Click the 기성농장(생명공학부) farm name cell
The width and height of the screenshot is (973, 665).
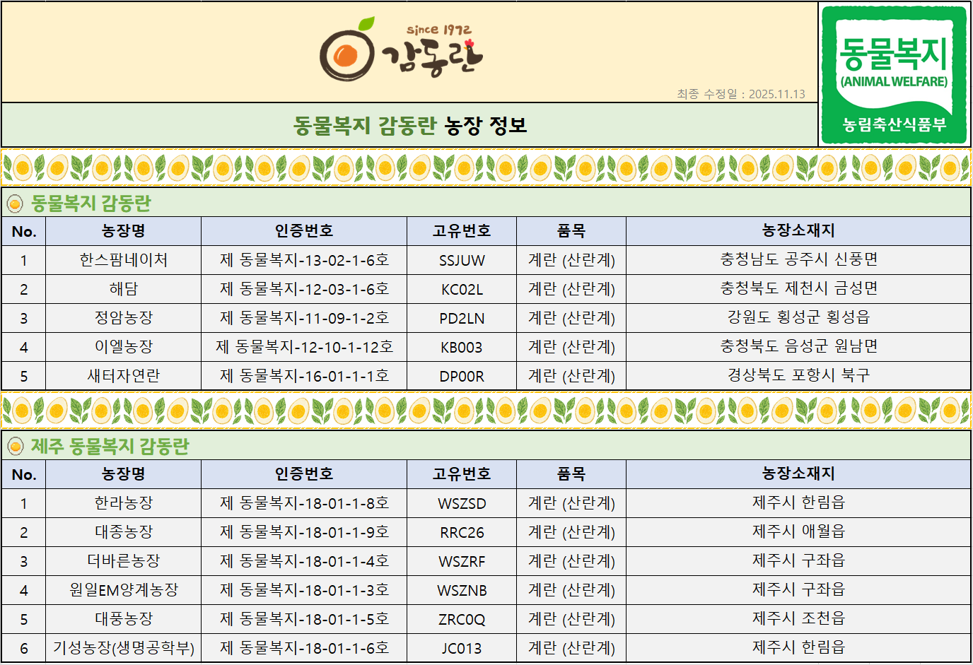123,648
